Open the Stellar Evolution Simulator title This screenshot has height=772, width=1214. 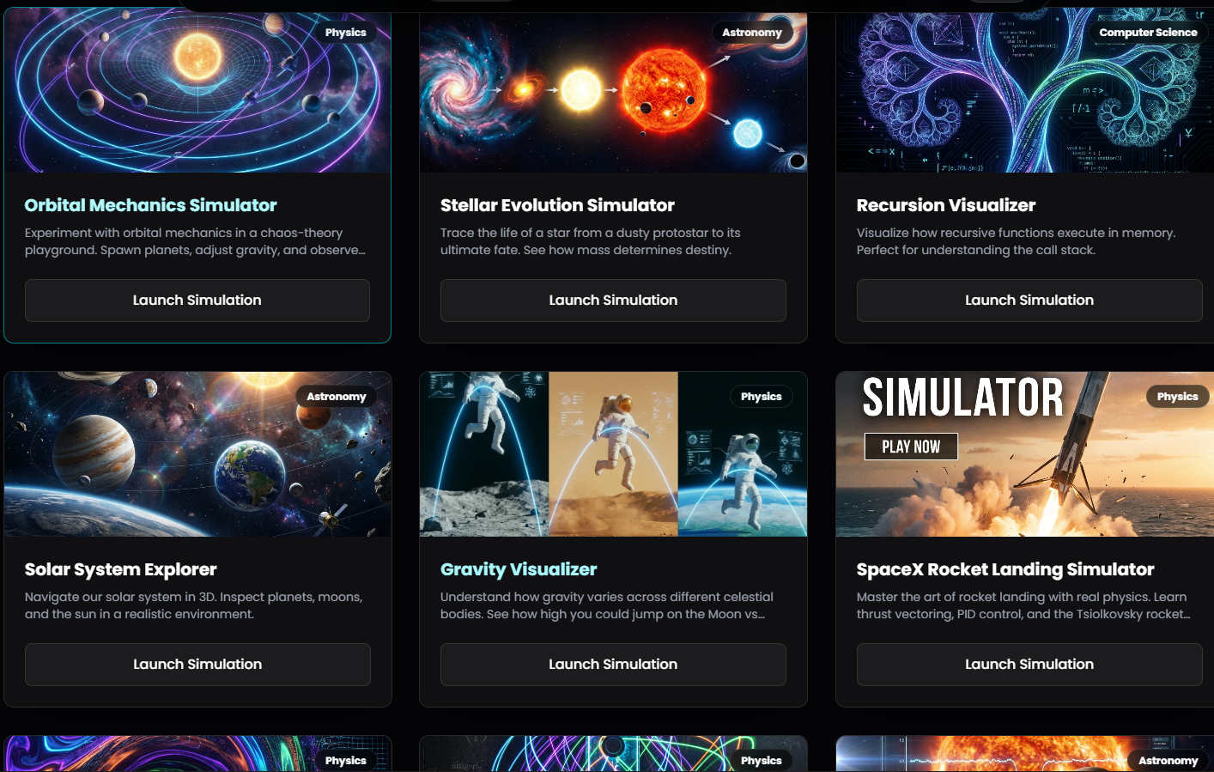pyautogui.click(x=557, y=205)
